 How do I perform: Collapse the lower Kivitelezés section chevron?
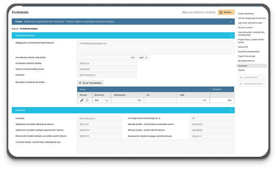coord(231,110)
